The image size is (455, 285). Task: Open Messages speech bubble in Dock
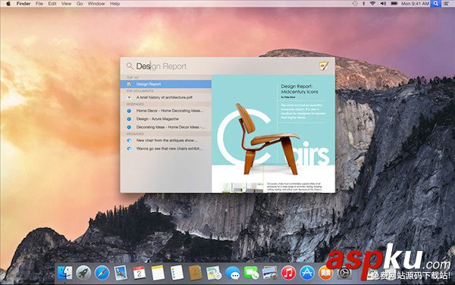(x=233, y=273)
